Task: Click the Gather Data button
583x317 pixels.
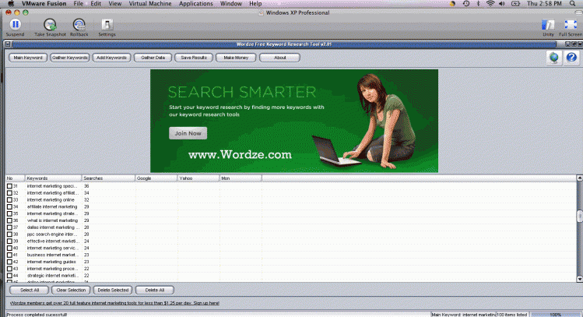Action: coord(153,58)
